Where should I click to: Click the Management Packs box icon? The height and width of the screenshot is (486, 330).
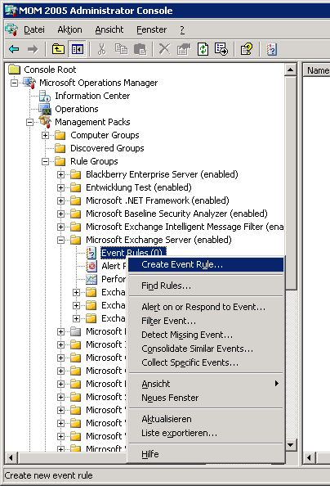45,122
